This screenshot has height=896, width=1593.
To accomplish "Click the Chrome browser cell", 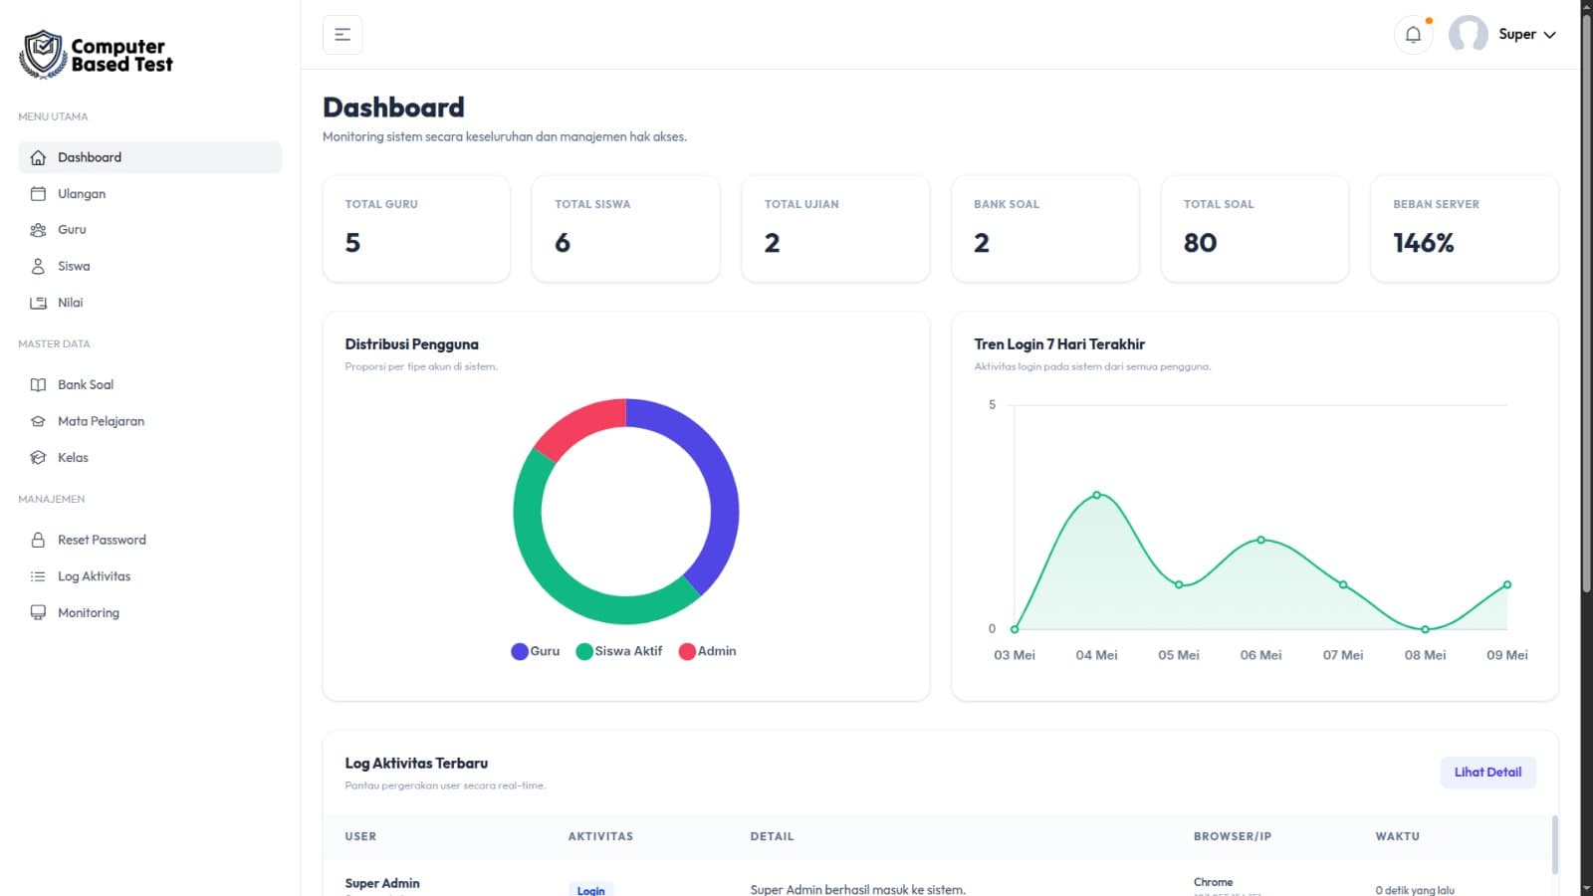I will (x=1213, y=882).
